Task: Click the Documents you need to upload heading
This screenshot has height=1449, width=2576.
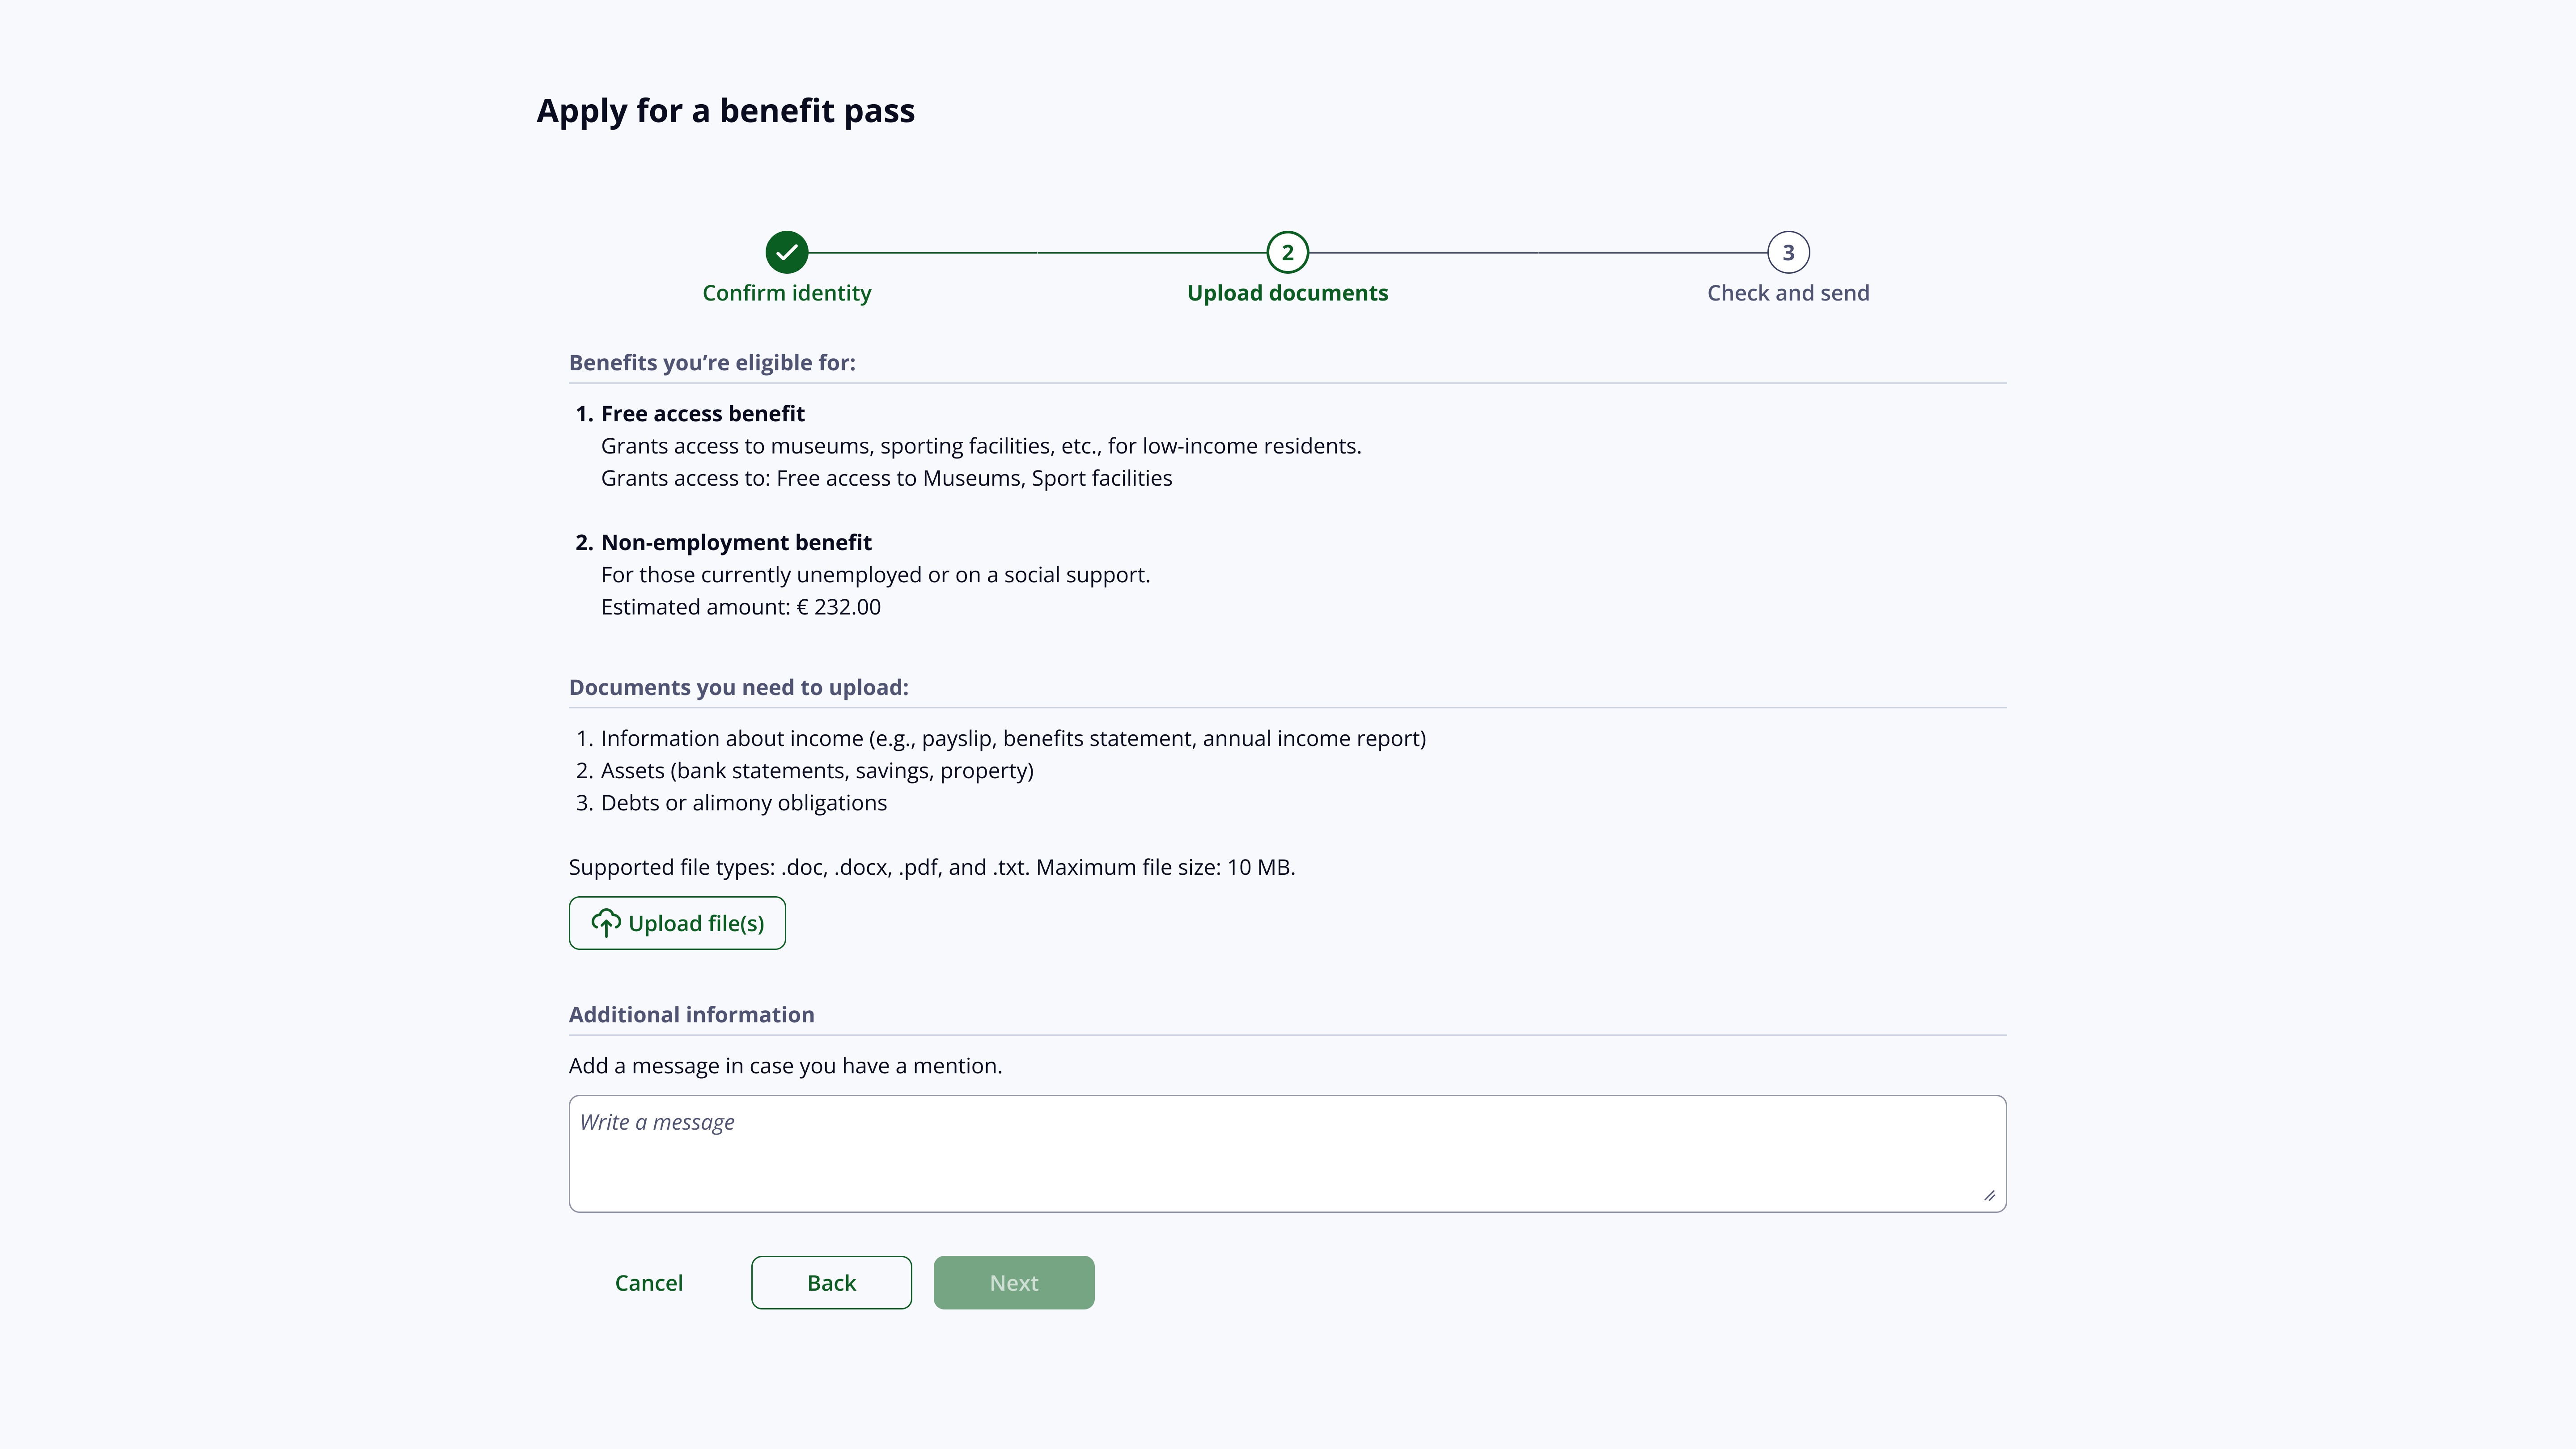Action: 738,688
